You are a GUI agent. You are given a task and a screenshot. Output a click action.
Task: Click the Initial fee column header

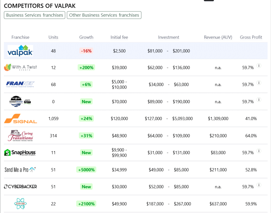point(119,37)
